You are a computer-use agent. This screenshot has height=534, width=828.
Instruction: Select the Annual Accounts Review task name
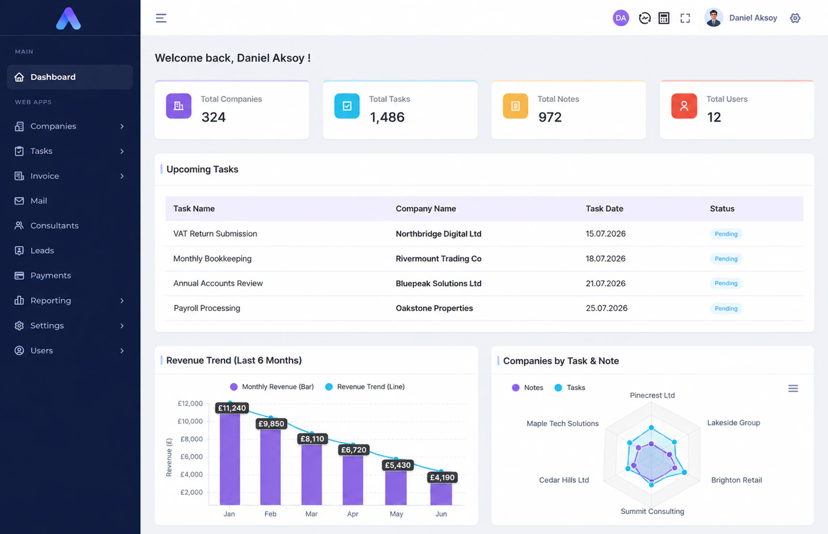pos(218,284)
